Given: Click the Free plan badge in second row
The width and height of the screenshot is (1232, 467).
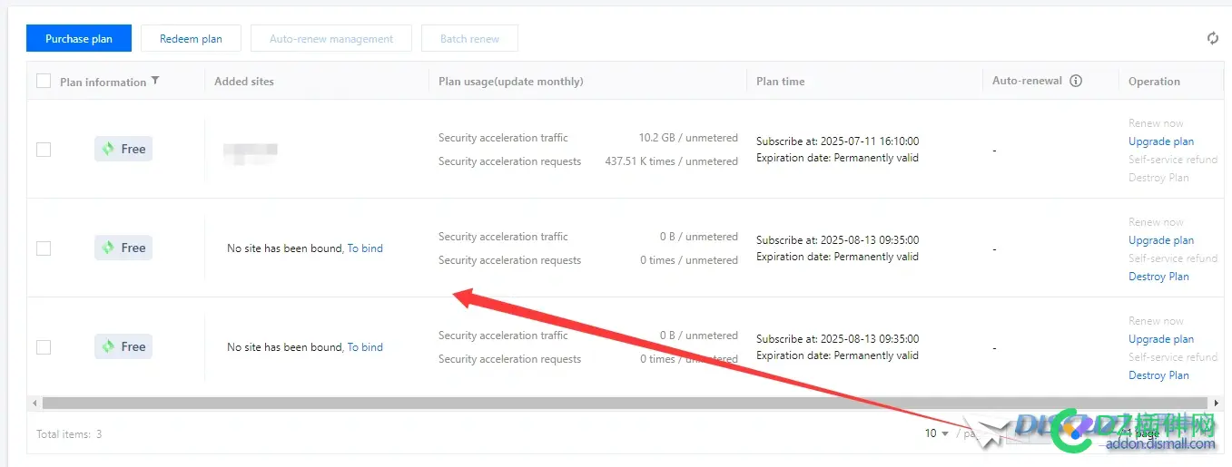Looking at the screenshot, I should pyautogui.click(x=123, y=248).
